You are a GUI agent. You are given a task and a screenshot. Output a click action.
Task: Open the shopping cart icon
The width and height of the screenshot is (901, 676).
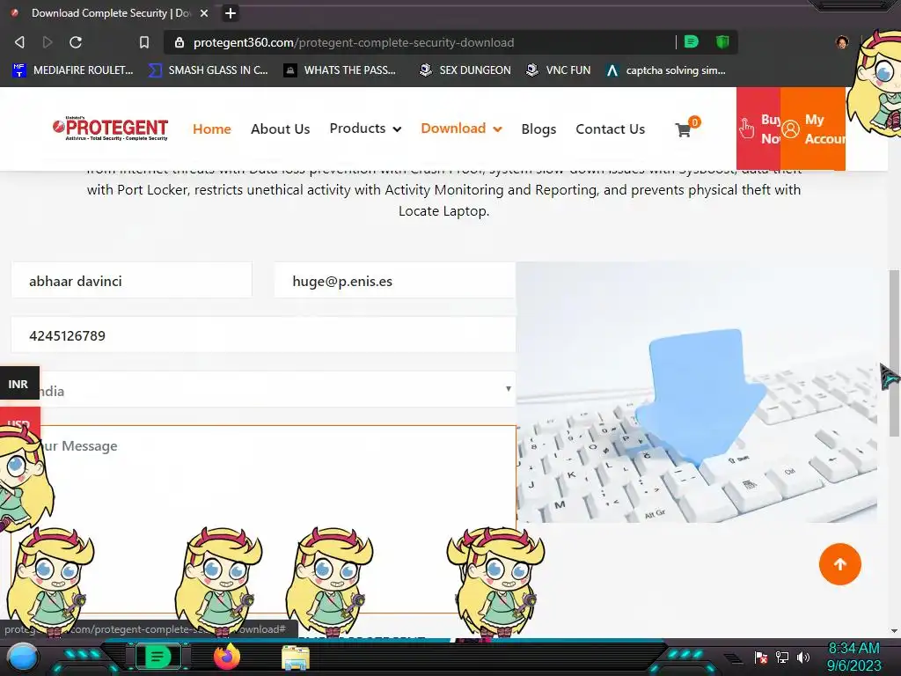pos(683,130)
